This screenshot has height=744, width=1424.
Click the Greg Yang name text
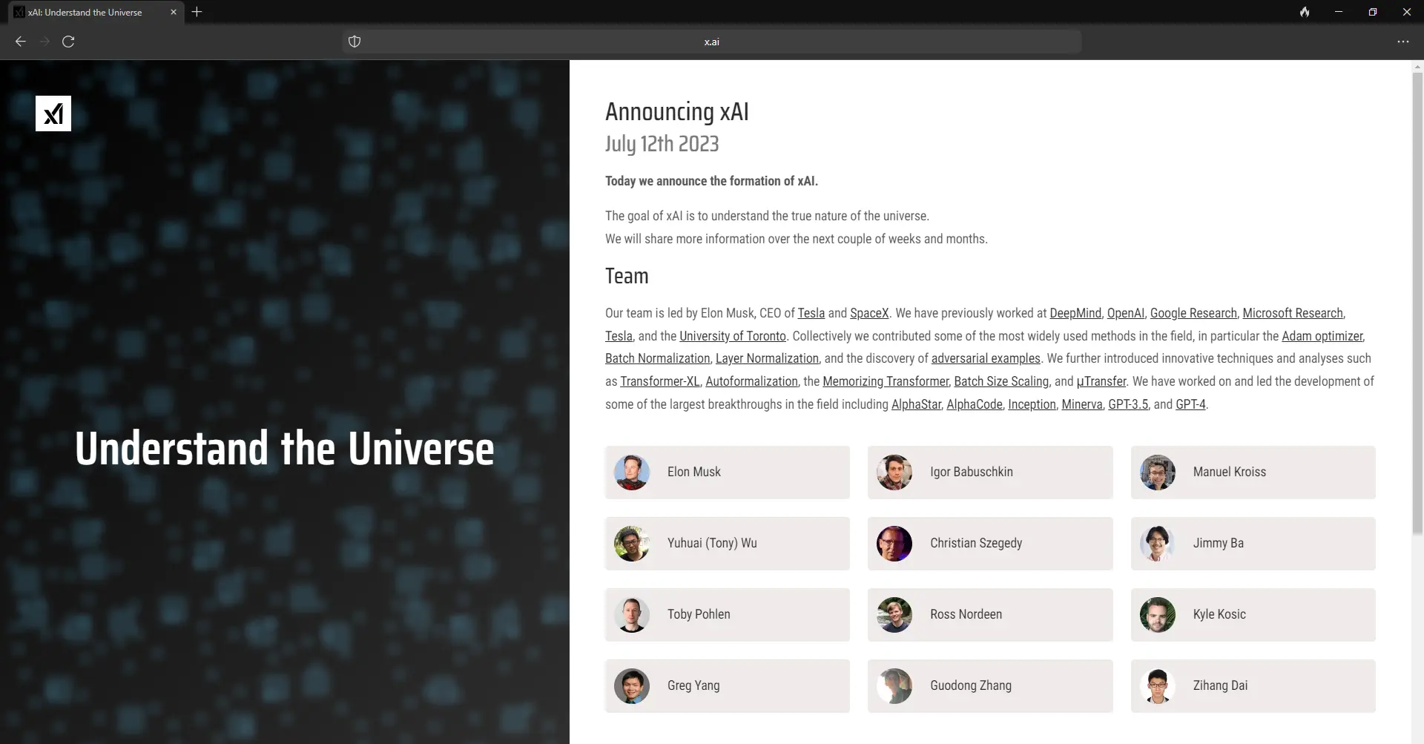click(x=693, y=685)
